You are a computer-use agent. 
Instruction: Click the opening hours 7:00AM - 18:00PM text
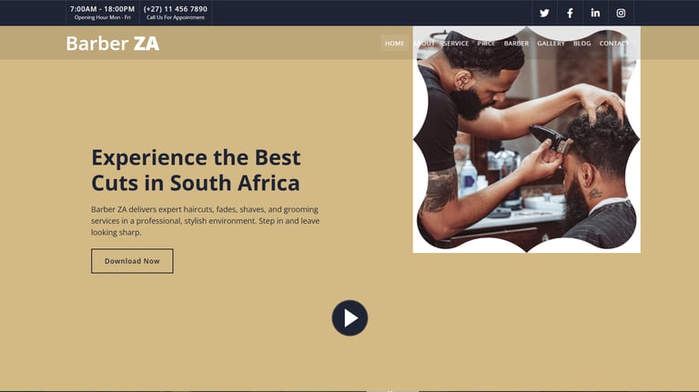(x=102, y=9)
